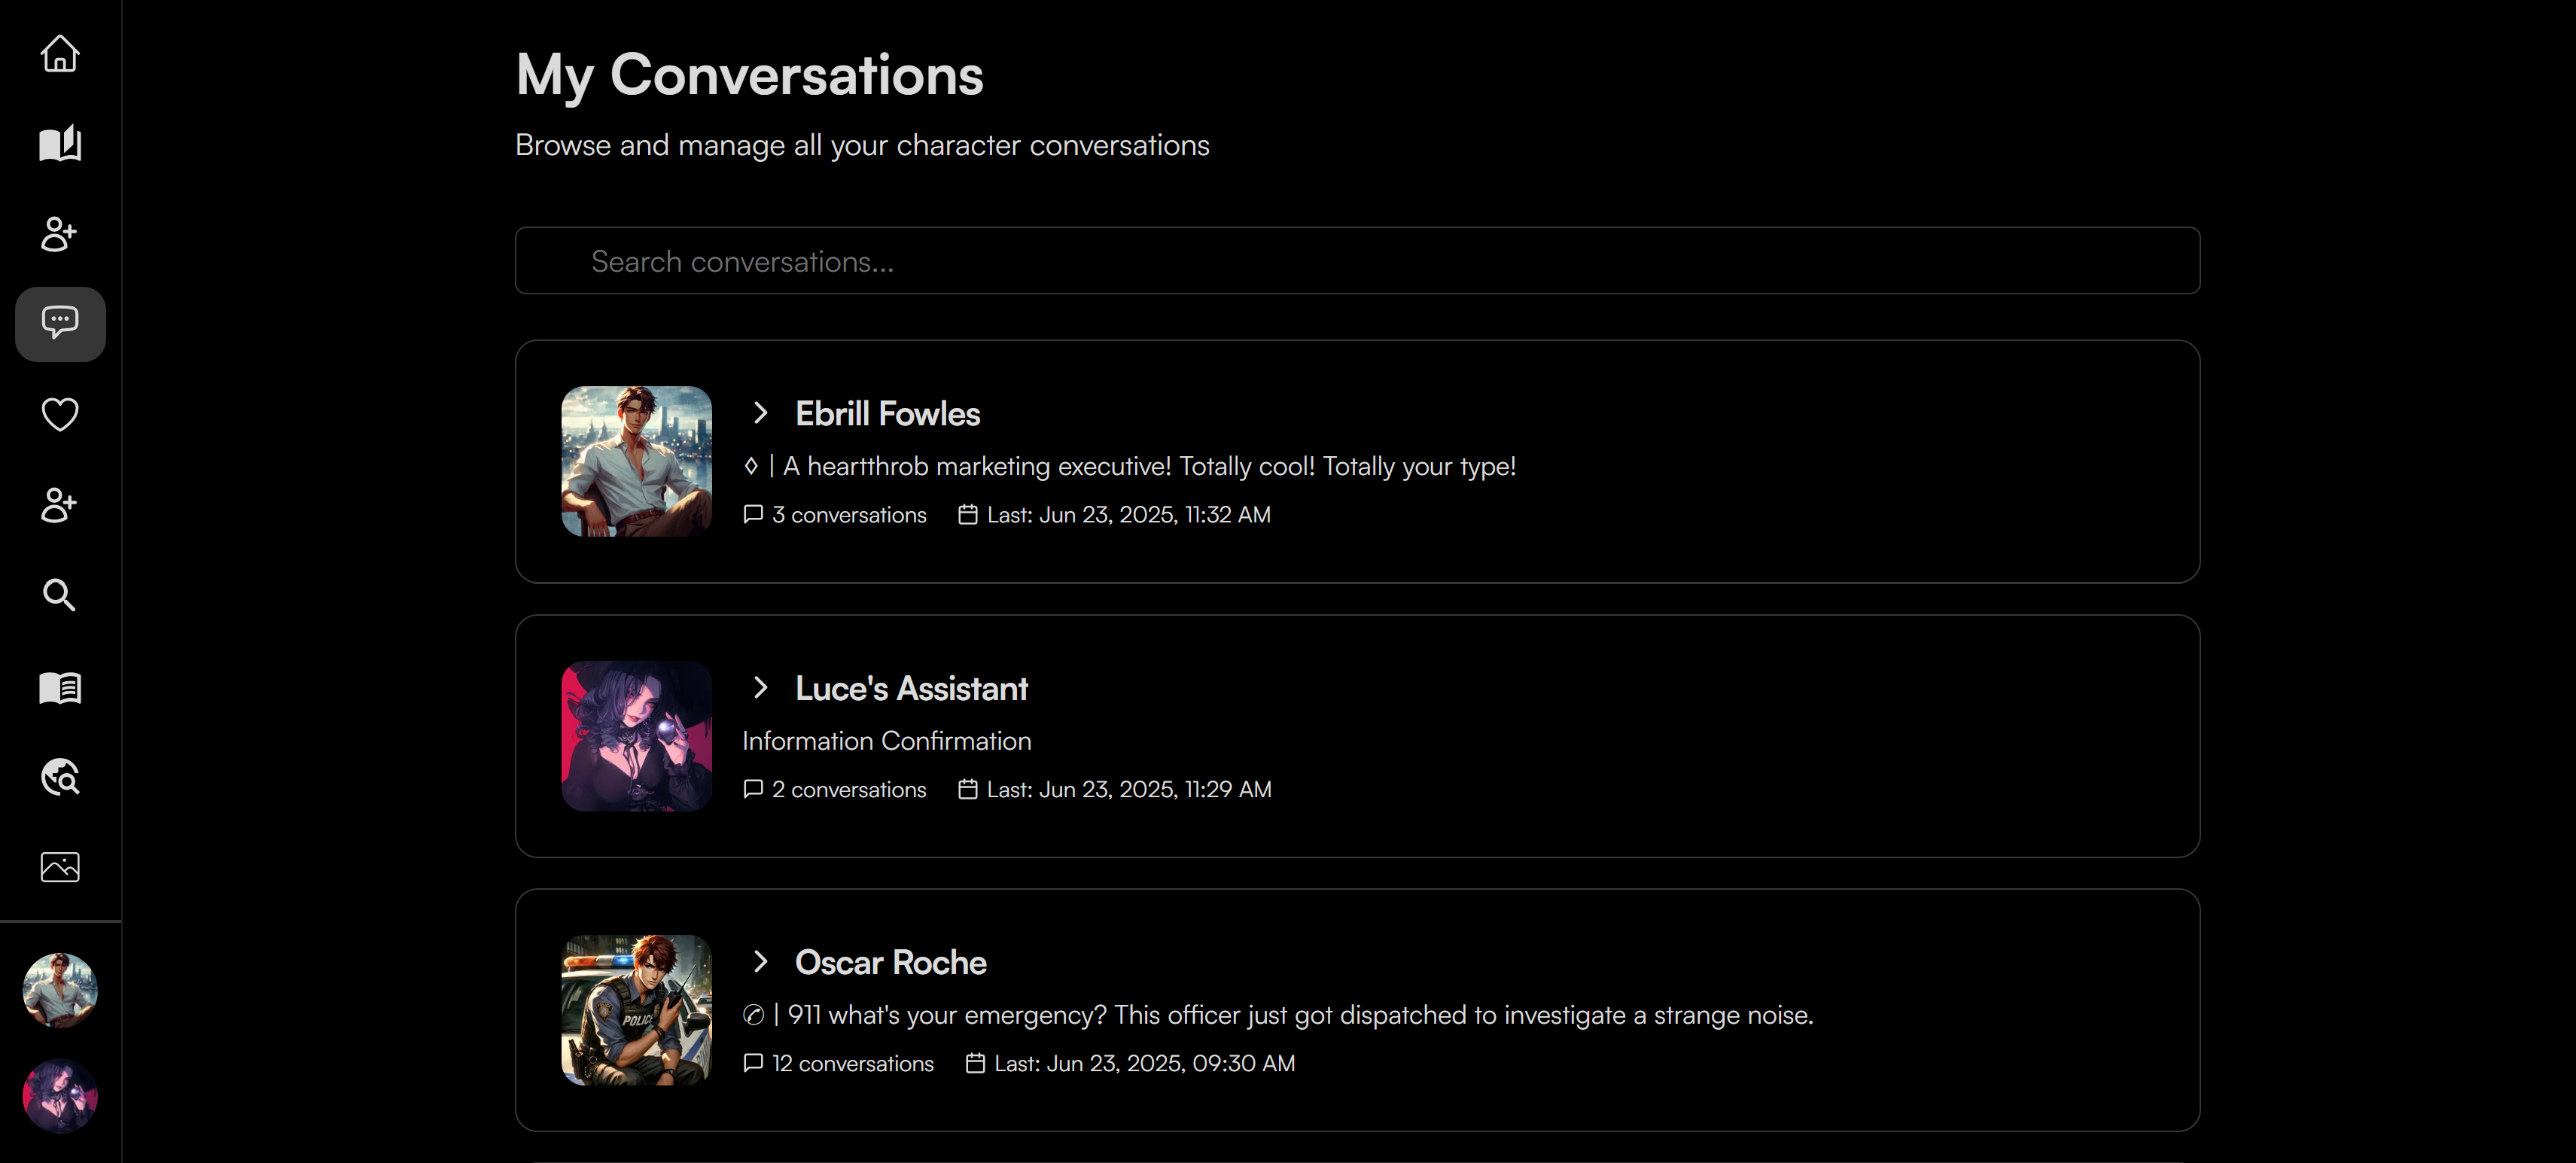Open the chat bubble conversations icon
The image size is (2576, 1163).
(x=60, y=323)
